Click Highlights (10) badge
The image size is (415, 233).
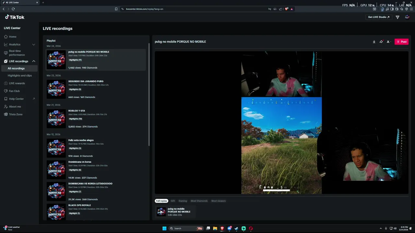click(x=75, y=119)
